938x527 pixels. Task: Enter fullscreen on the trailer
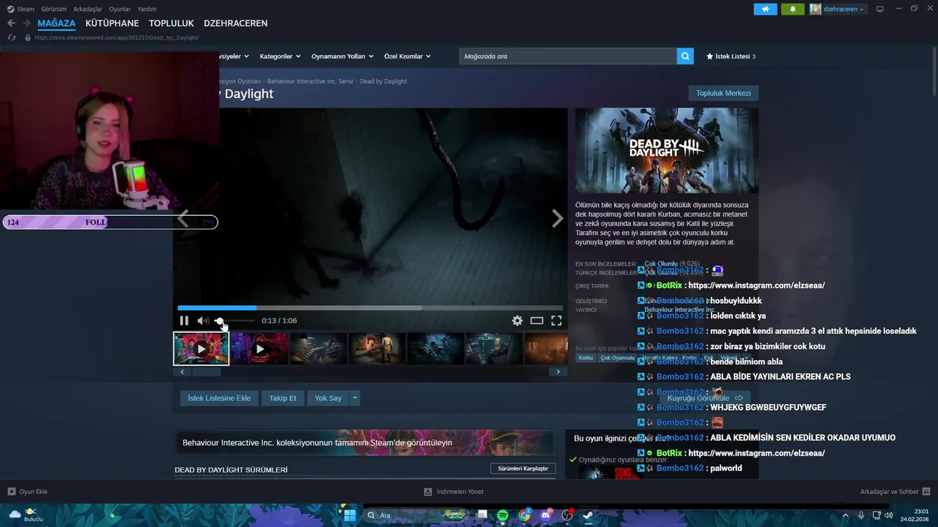tap(556, 321)
